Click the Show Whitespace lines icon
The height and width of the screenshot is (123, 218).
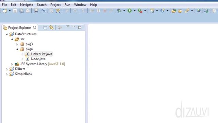tap(51, 11)
